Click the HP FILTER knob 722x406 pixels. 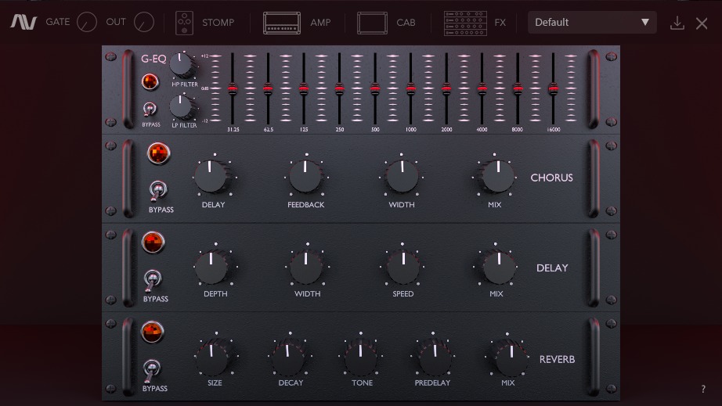point(182,65)
